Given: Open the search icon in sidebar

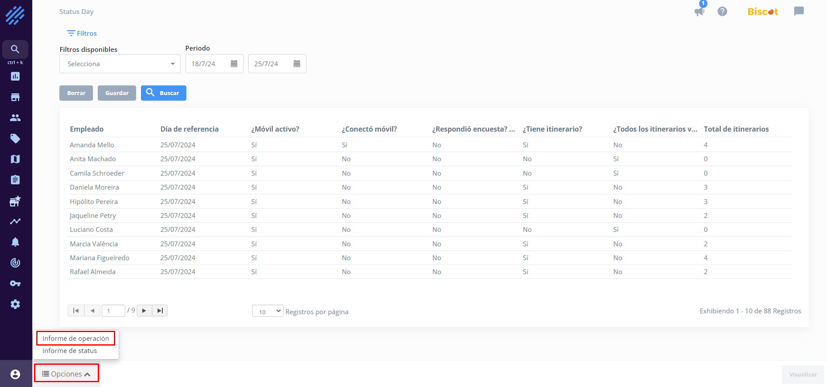Looking at the screenshot, I should [15, 49].
